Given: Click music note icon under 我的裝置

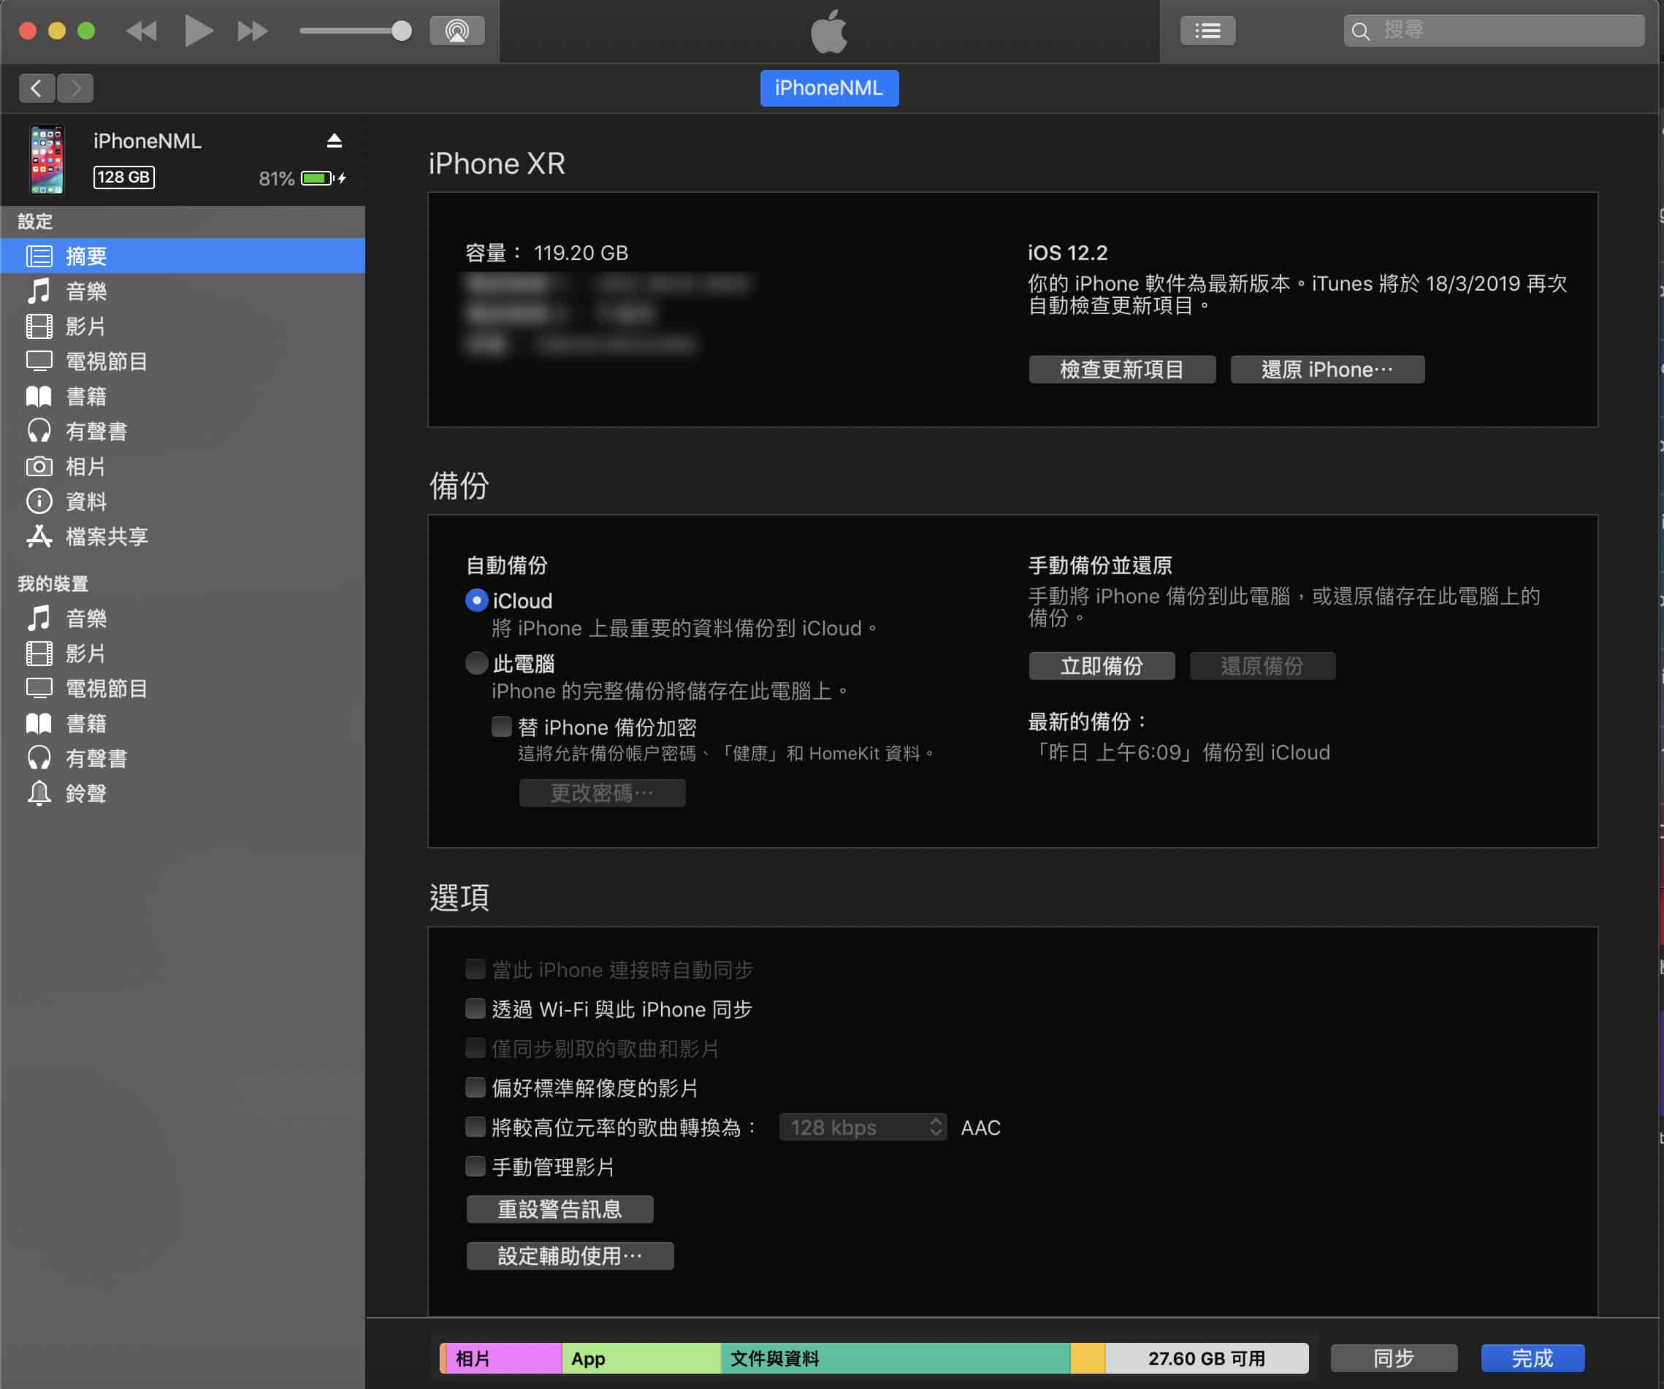Looking at the screenshot, I should tap(39, 618).
